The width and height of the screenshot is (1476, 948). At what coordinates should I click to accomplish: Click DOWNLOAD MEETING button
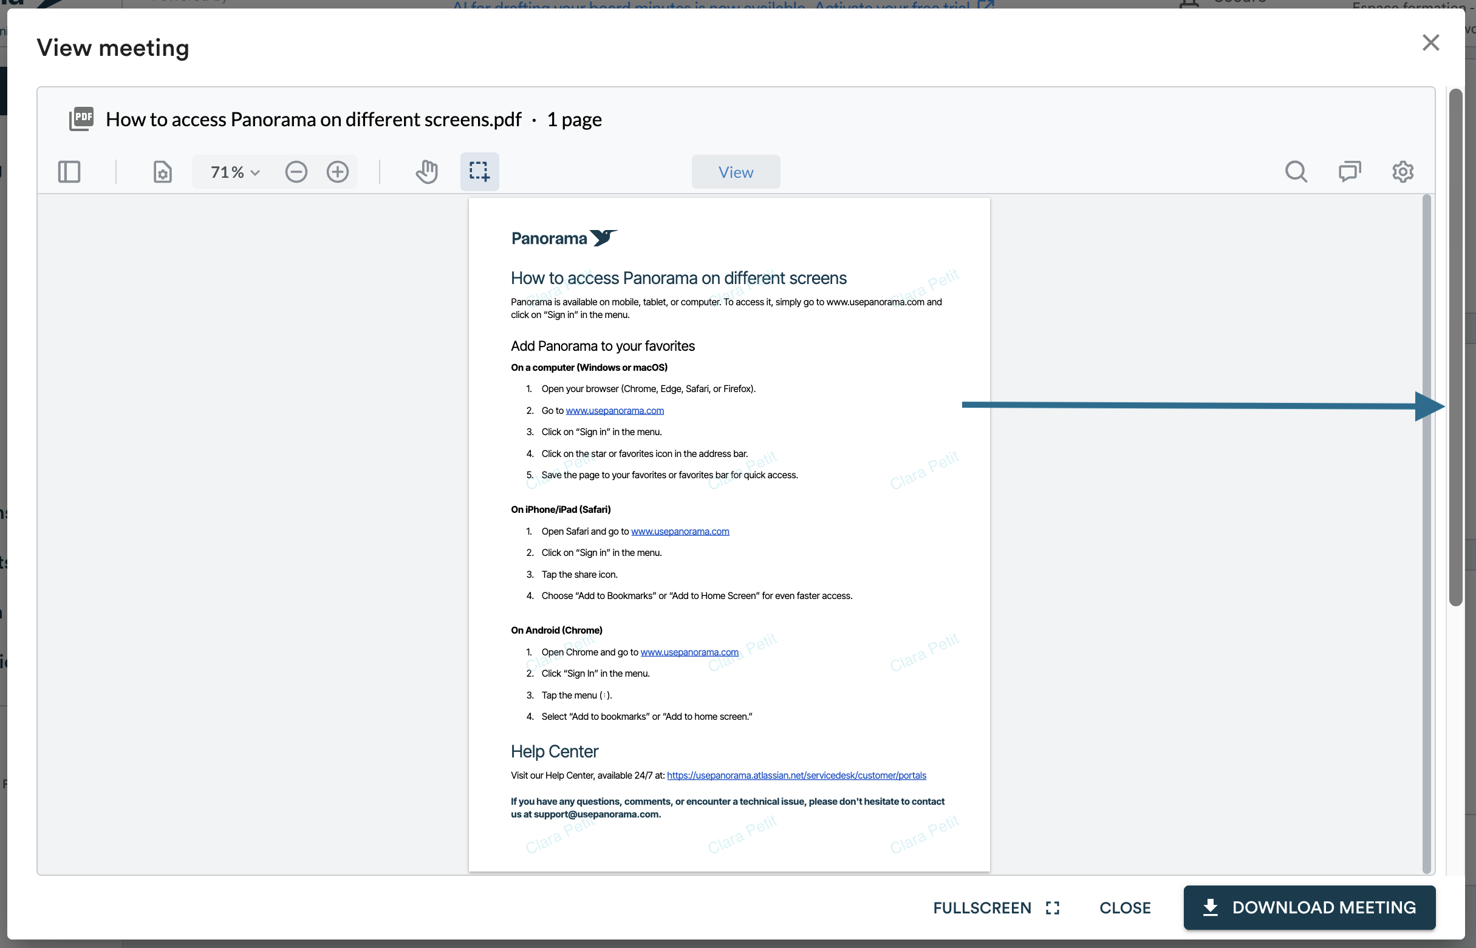click(1309, 907)
